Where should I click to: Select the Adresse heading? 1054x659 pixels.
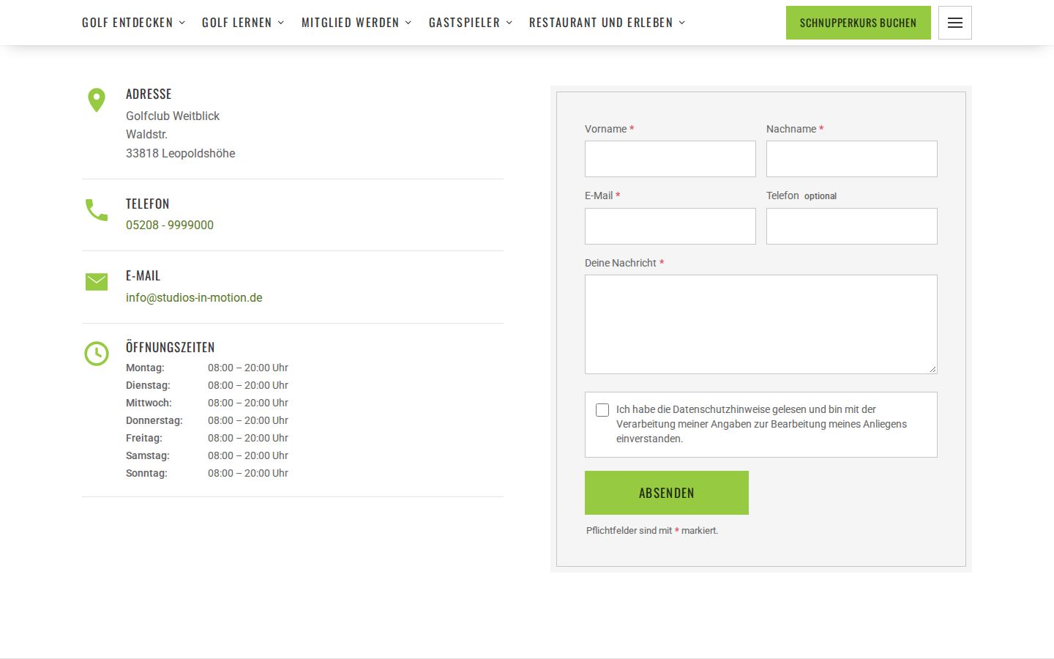pos(149,94)
